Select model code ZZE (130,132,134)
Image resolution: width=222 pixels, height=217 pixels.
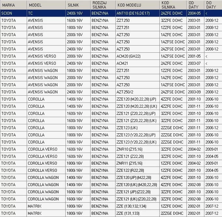137,206
